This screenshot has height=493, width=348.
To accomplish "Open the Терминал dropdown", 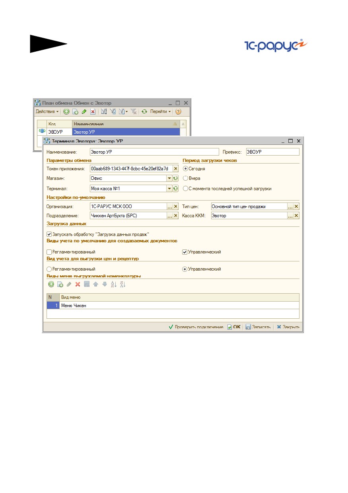I will 169,188.
